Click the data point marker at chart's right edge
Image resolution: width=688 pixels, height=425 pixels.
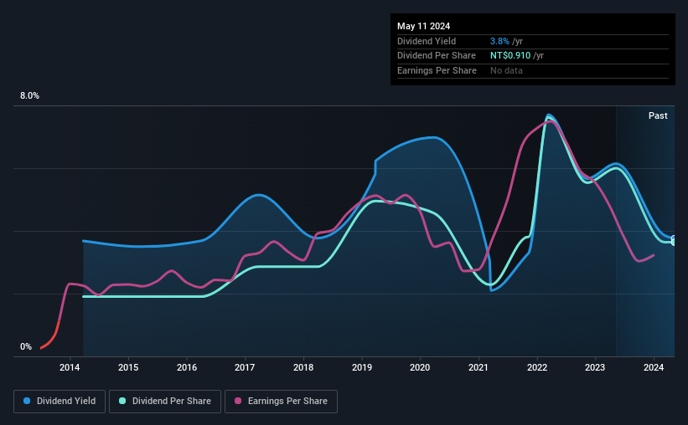pyautogui.click(x=674, y=241)
